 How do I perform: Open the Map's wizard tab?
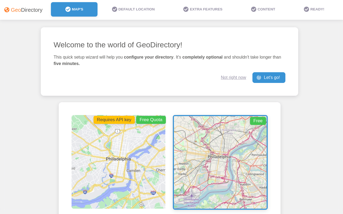74,9
